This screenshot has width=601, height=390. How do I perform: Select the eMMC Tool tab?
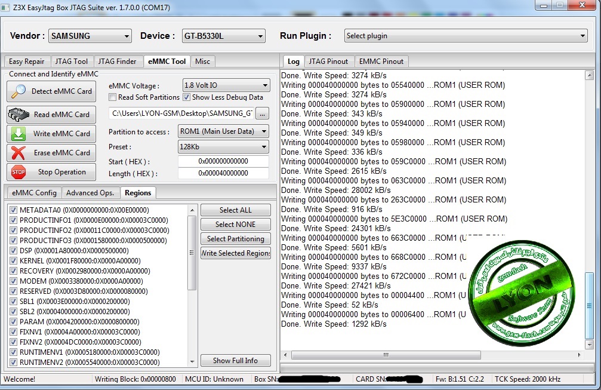point(167,61)
